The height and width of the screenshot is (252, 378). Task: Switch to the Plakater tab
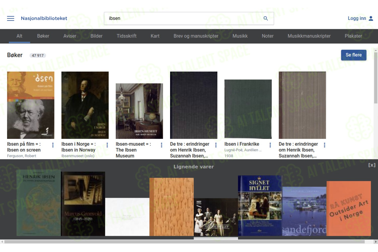353,36
